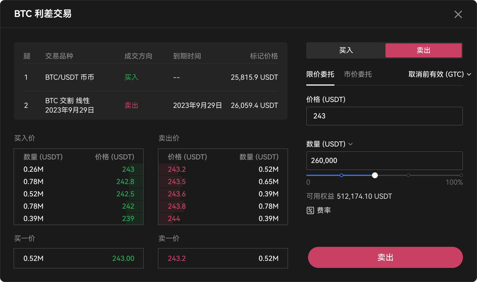Screen dimensions: 477x282
Task: Switch to the 买入 (buy) side toggle
Action: coord(345,50)
